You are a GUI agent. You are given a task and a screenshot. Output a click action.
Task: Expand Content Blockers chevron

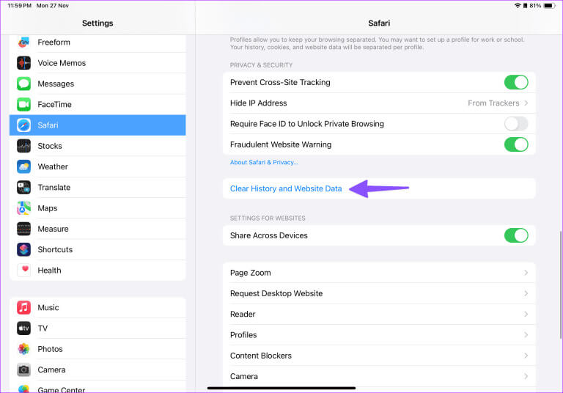coord(526,356)
